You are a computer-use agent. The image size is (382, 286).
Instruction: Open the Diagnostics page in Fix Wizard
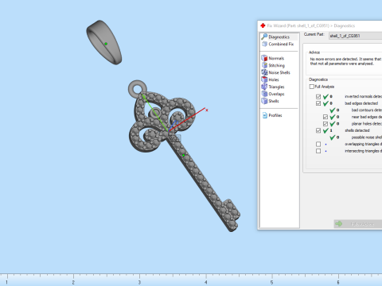click(279, 37)
